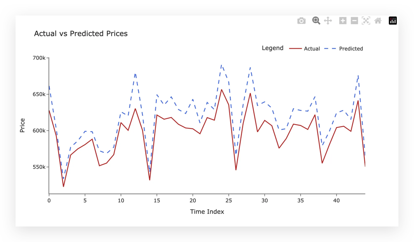Select the Pan tool in the modebar
The width and height of the screenshot is (414, 242).
(328, 21)
